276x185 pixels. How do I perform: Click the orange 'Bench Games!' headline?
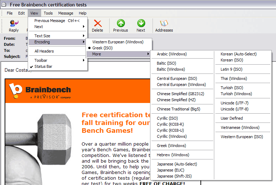[x=107, y=131]
